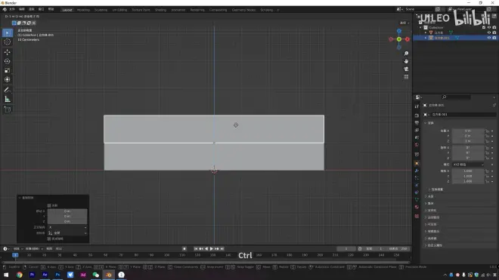Click play animation button in timeline

coord(211,249)
